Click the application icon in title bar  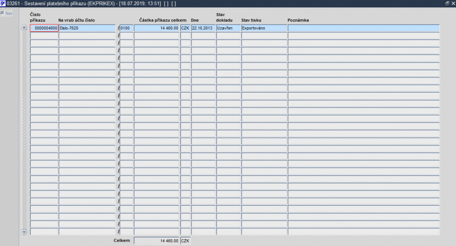(3, 3)
